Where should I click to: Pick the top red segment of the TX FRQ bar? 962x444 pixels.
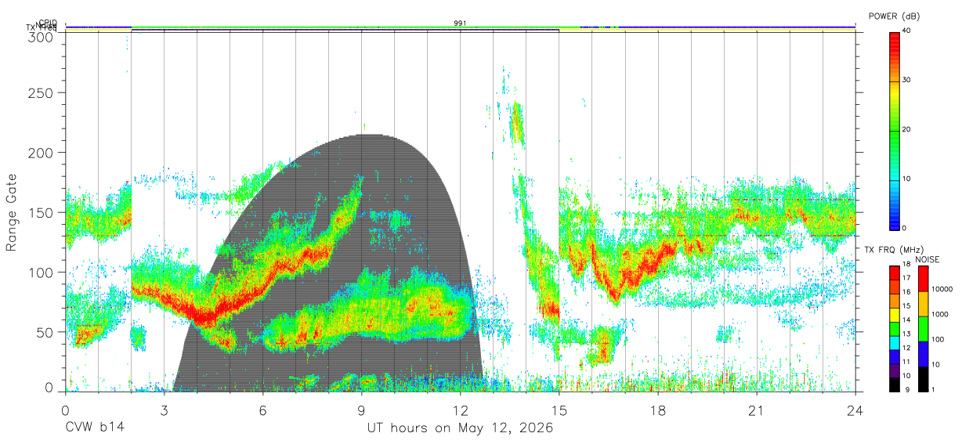894,273
